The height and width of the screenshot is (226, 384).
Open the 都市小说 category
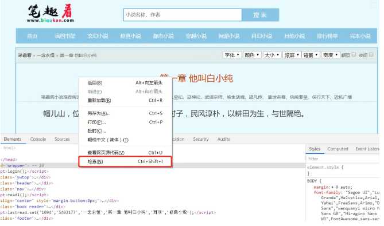164,36
